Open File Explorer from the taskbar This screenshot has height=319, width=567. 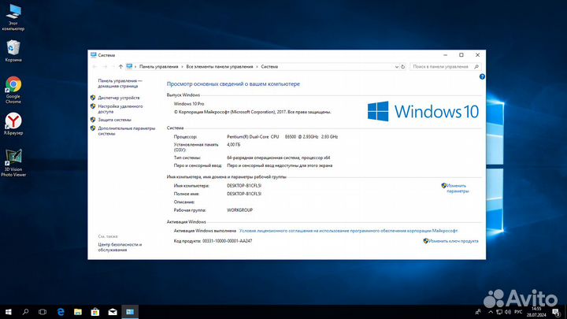coord(78,312)
